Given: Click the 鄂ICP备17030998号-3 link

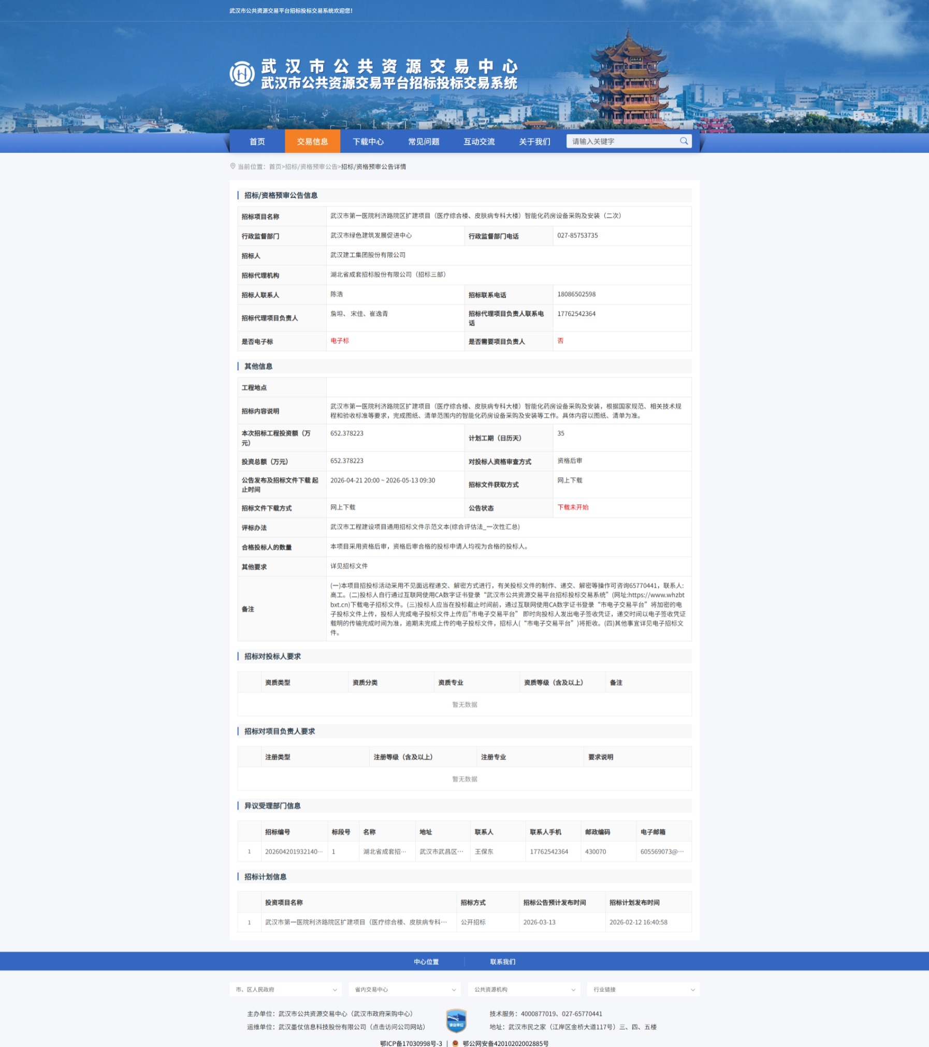Looking at the screenshot, I should coord(411,1043).
